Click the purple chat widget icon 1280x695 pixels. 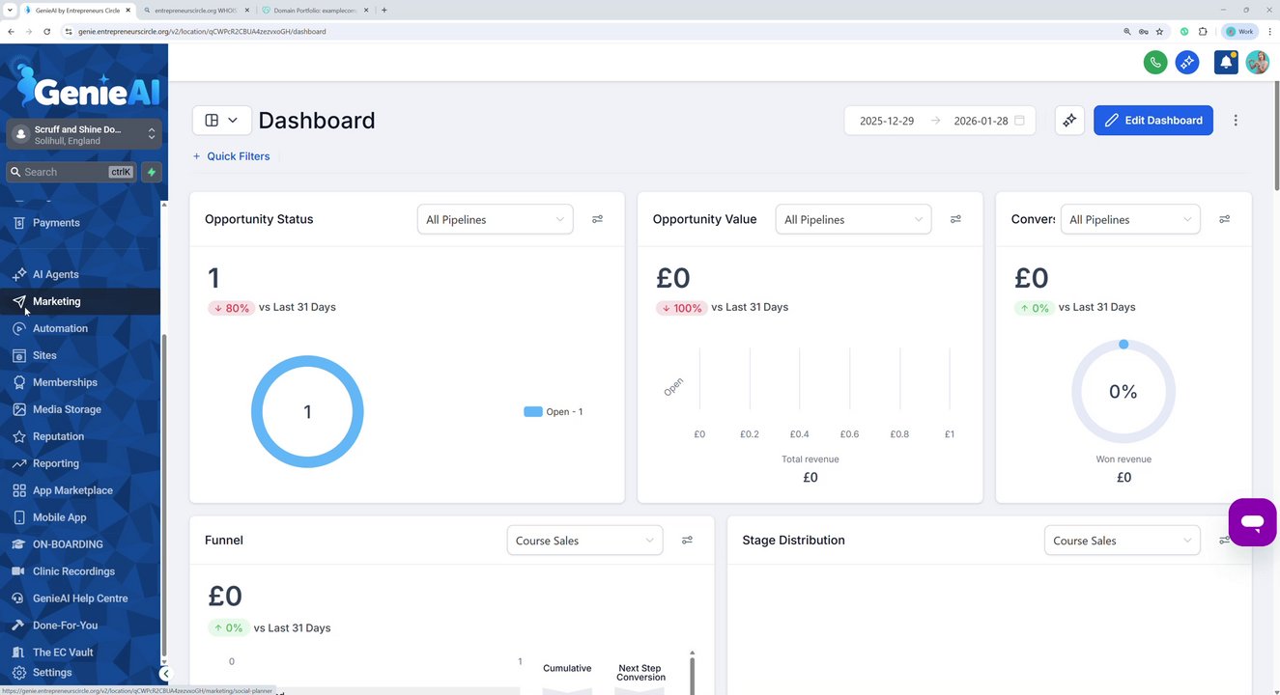pyautogui.click(x=1252, y=522)
